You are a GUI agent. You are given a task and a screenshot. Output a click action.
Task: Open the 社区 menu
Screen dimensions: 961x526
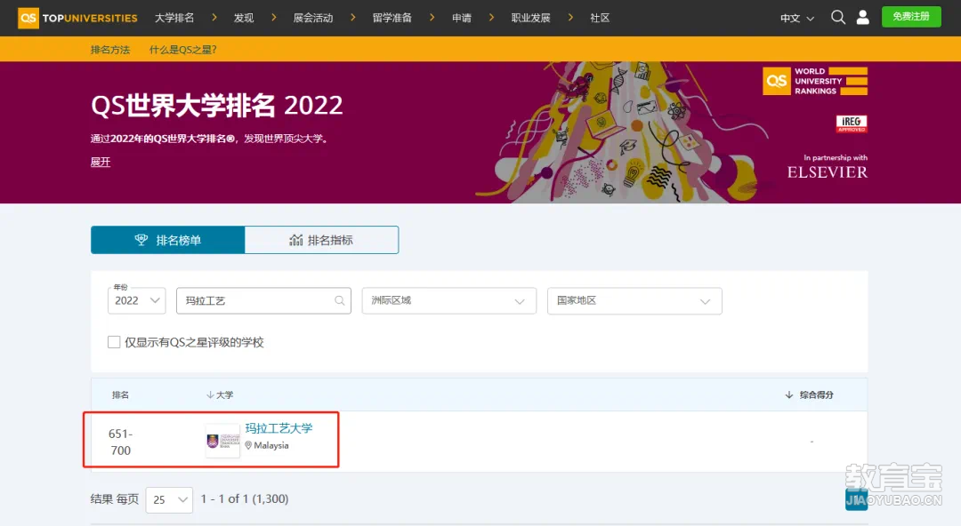pos(600,18)
